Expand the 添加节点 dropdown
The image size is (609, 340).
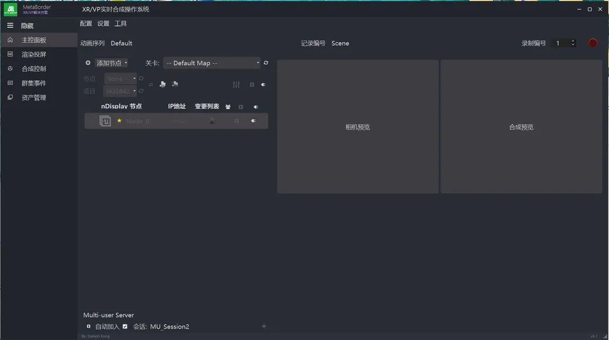(112, 63)
